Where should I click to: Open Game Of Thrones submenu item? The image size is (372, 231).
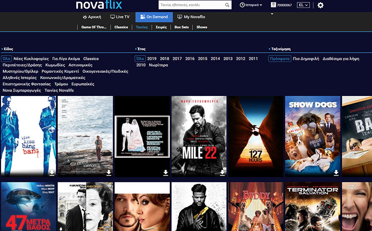click(x=94, y=27)
